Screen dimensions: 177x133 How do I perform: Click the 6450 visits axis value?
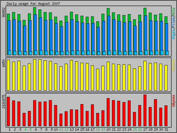pyautogui.click(x=4, y=63)
